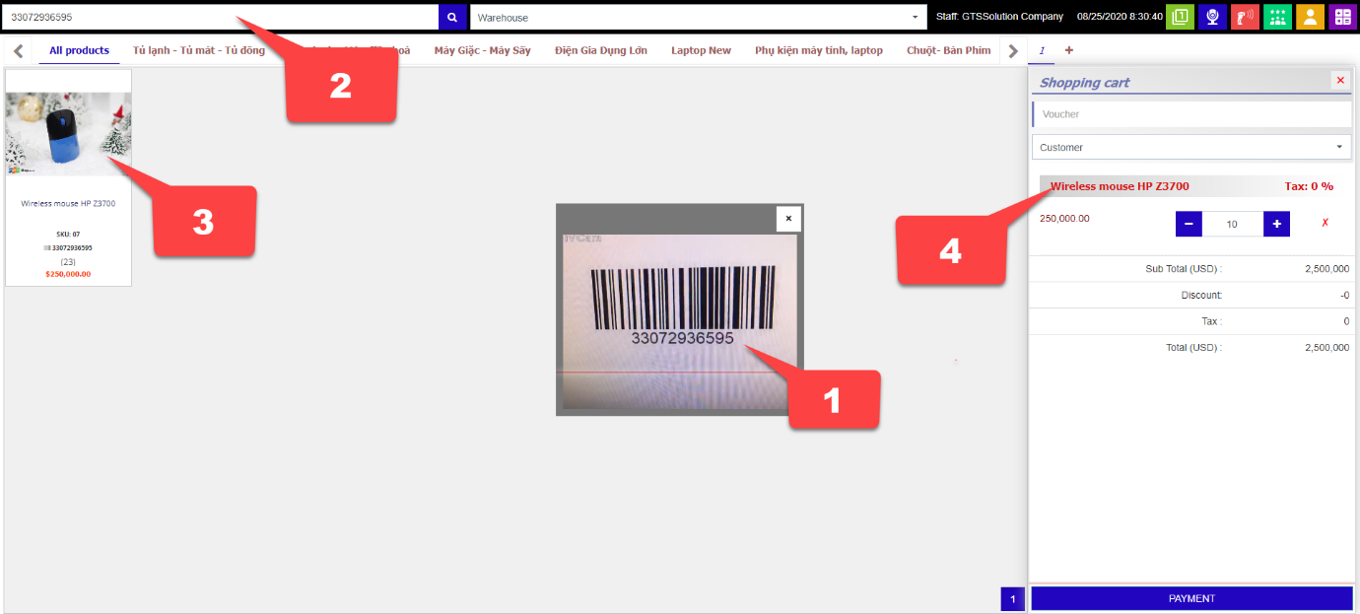
Task: Close the Shopping cart panel
Action: pyautogui.click(x=1340, y=80)
